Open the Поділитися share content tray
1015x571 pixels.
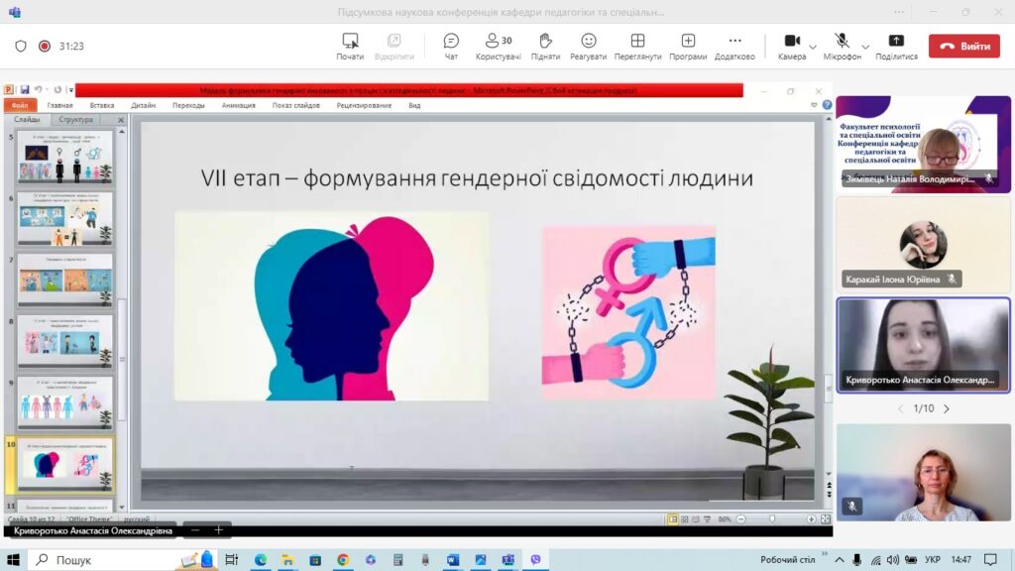[896, 47]
